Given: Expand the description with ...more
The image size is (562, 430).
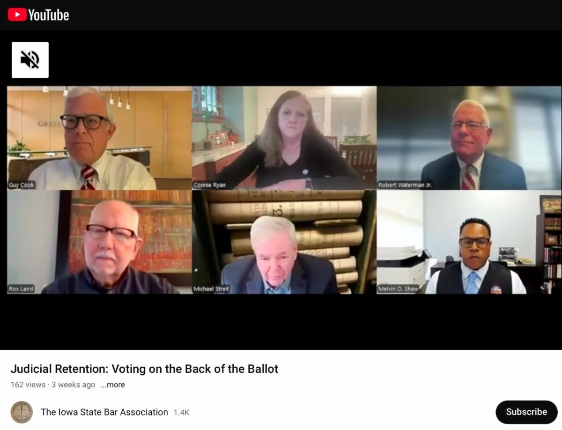Looking at the screenshot, I should coord(113,385).
